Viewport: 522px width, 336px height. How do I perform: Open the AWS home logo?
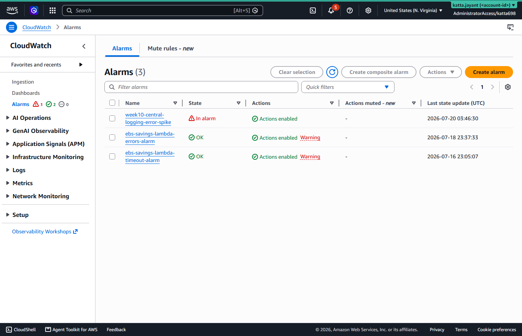coord(12,10)
